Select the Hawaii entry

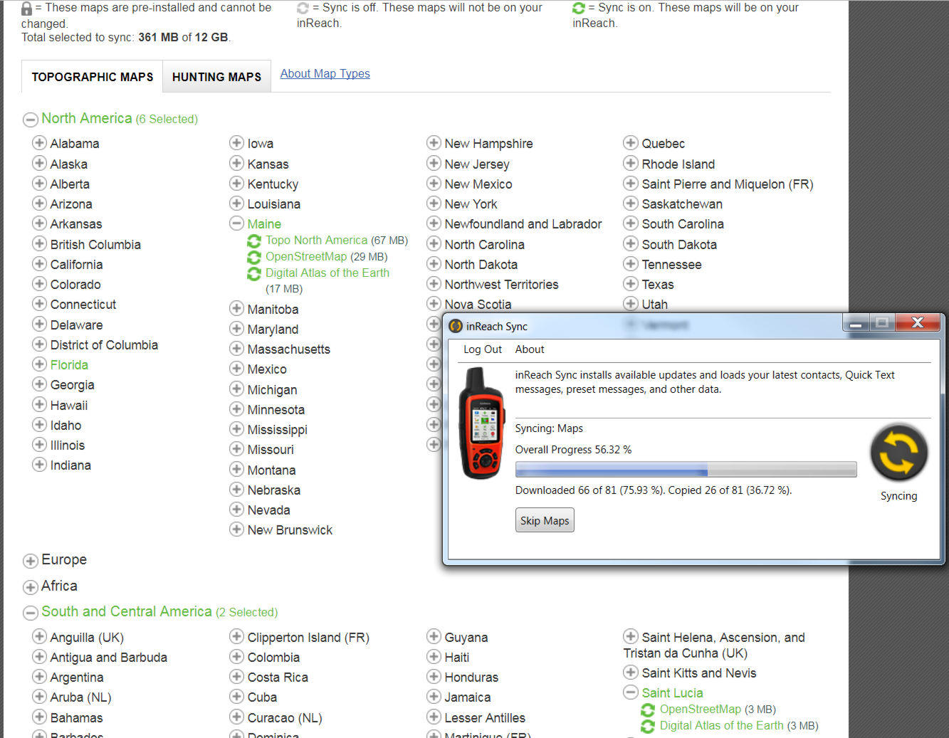pos(69,406)
